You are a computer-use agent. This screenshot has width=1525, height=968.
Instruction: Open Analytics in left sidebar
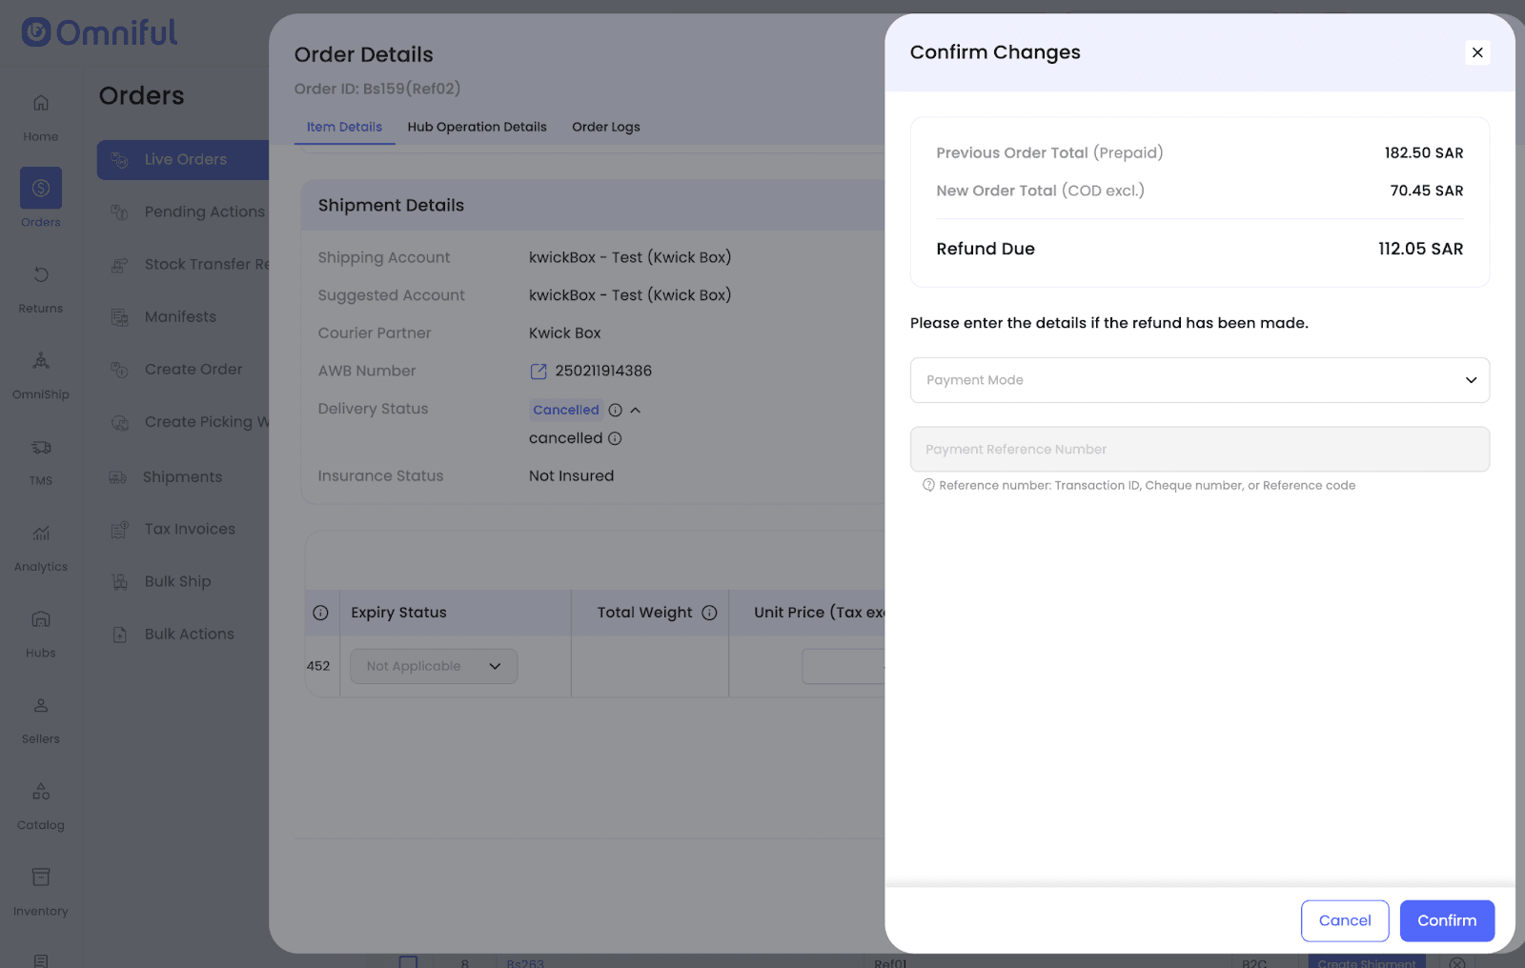pyautogui.click(x=41, y=534)
